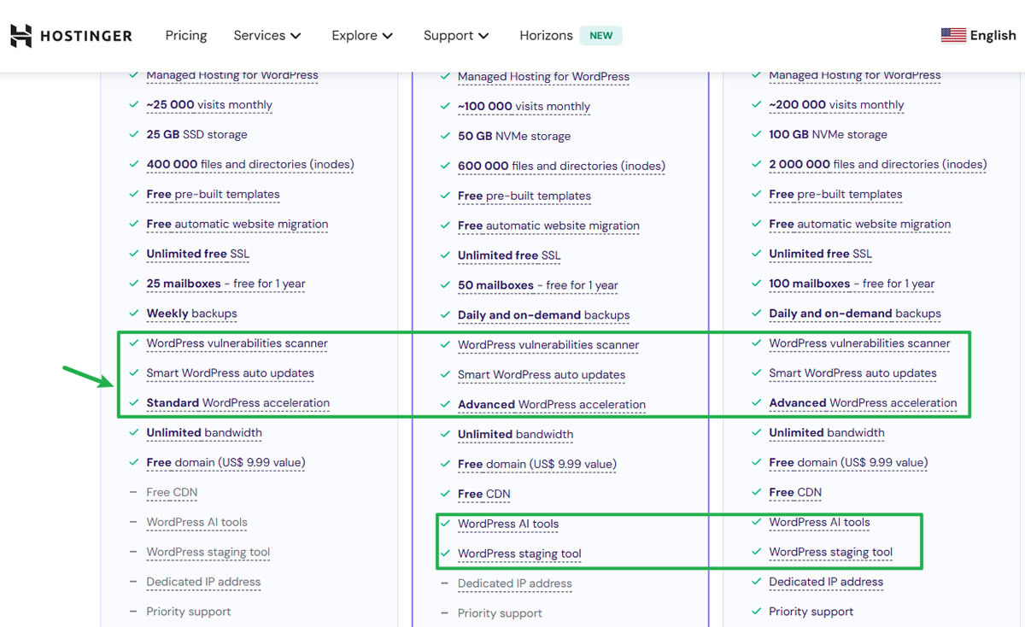Click '~100 000 visits monthly' feature text
The width and height of the screenshot is (1025, 627).
click(x=524, y=107)
